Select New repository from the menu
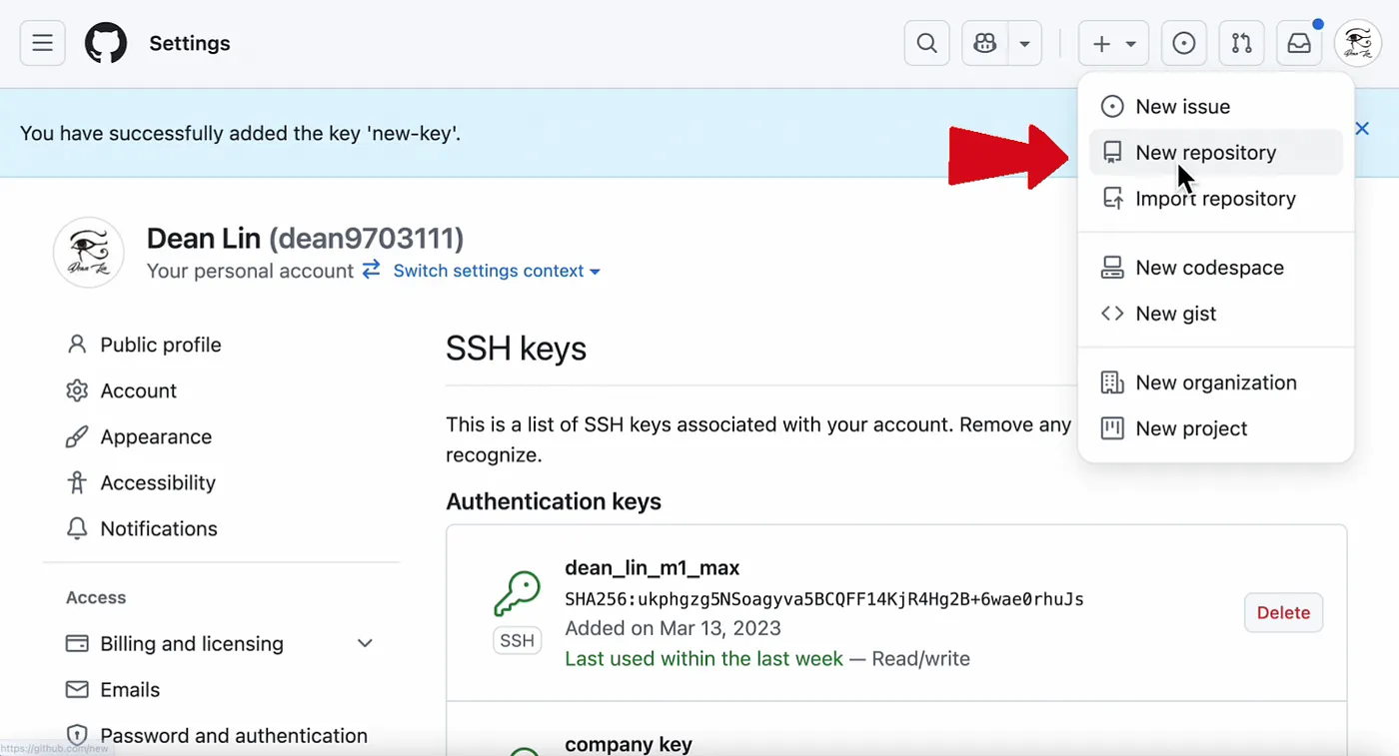 pyautogui.click(x=1216, y=153)
